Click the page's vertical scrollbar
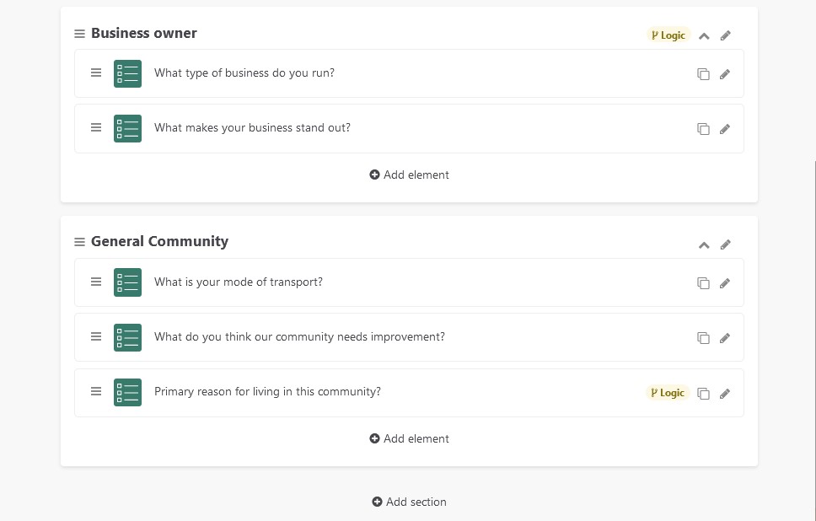 pos(814,338)
